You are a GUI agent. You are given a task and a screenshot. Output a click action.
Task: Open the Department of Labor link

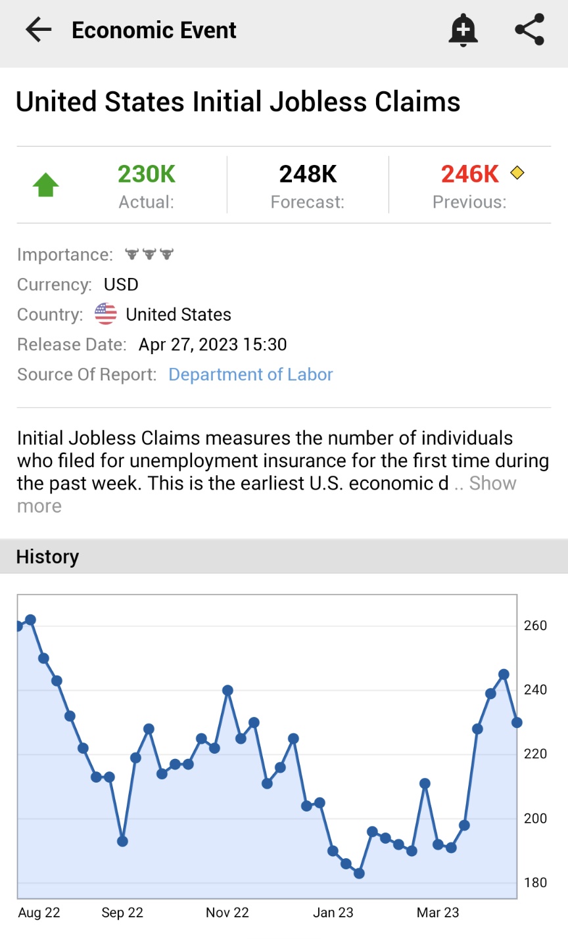point(250,375)
